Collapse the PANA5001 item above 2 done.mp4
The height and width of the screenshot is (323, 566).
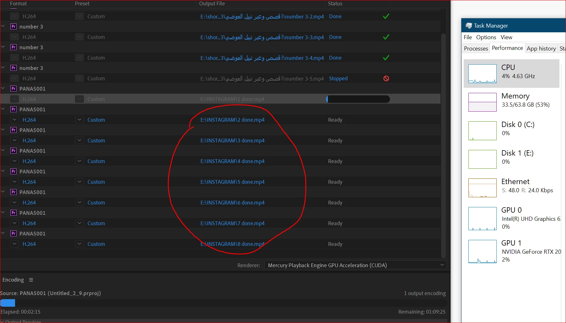[x=3, y=109]
